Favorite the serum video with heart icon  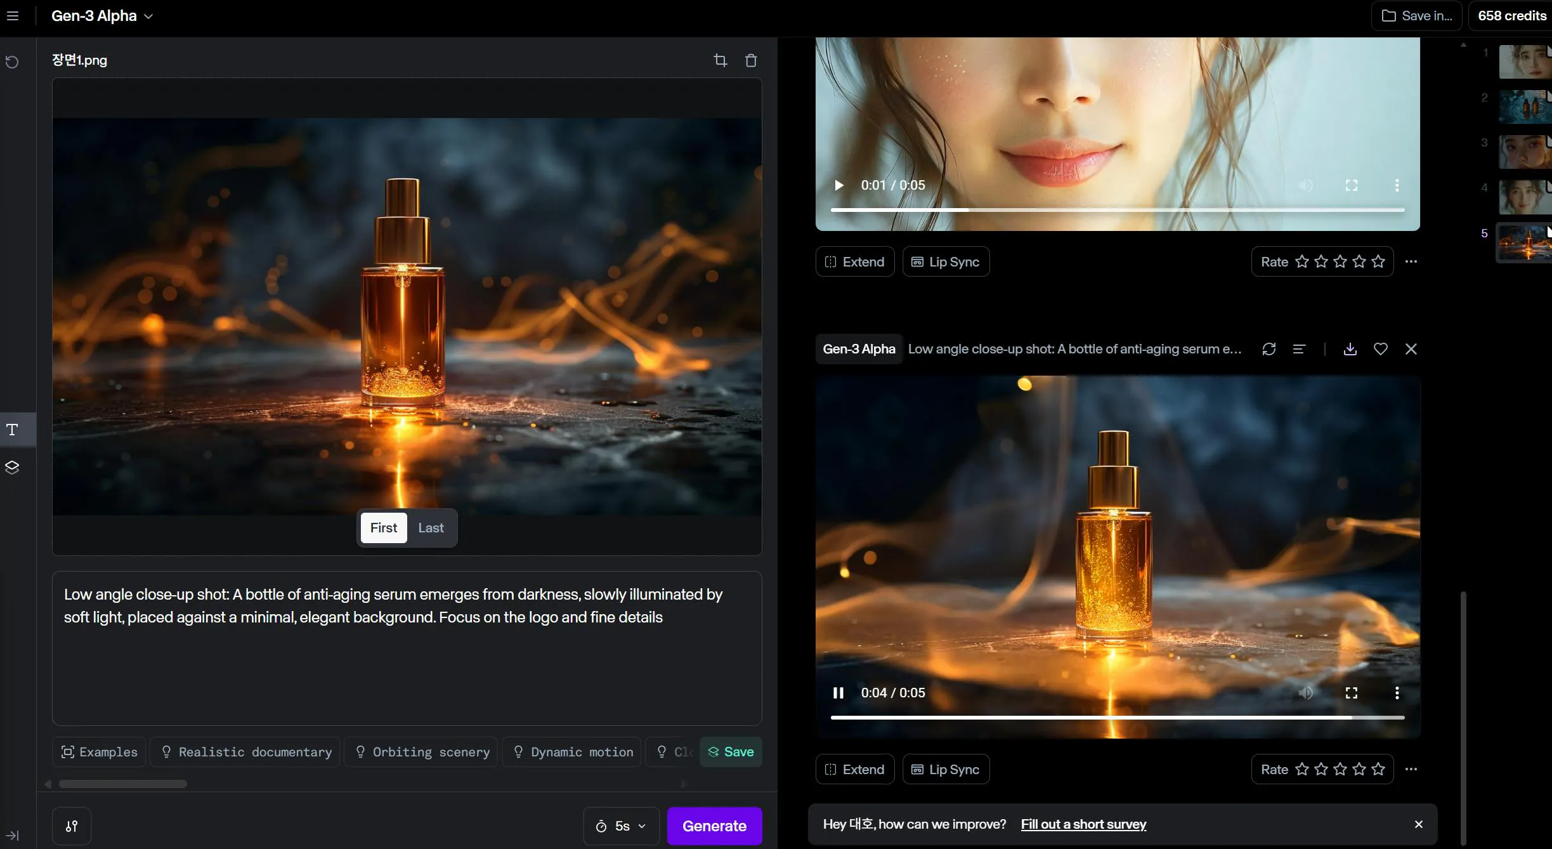coord(1380,349)
